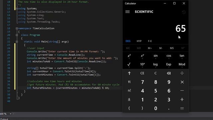Toggle F-E scientific notation

point(150,41)
